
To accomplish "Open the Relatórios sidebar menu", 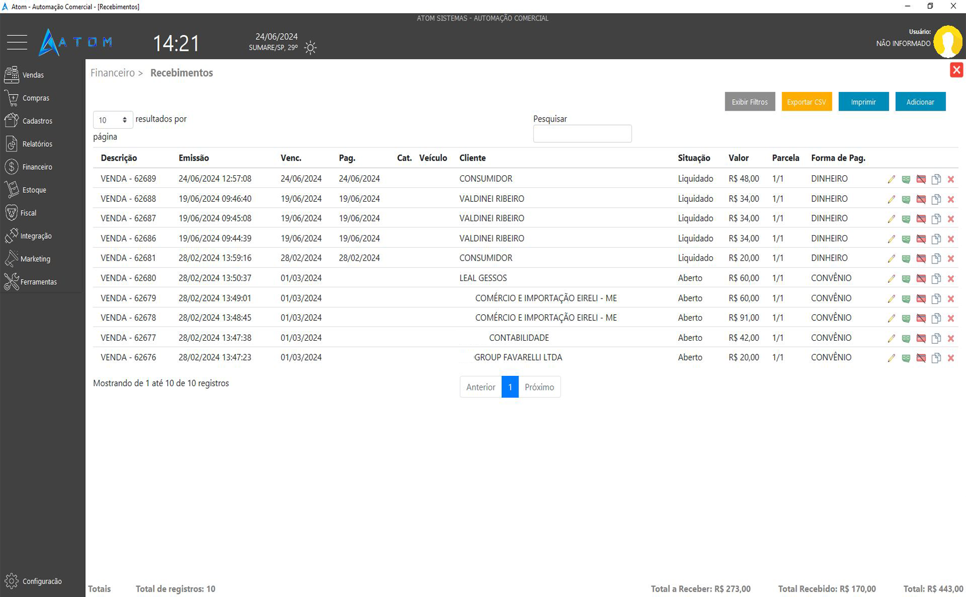I will (37, 144).
